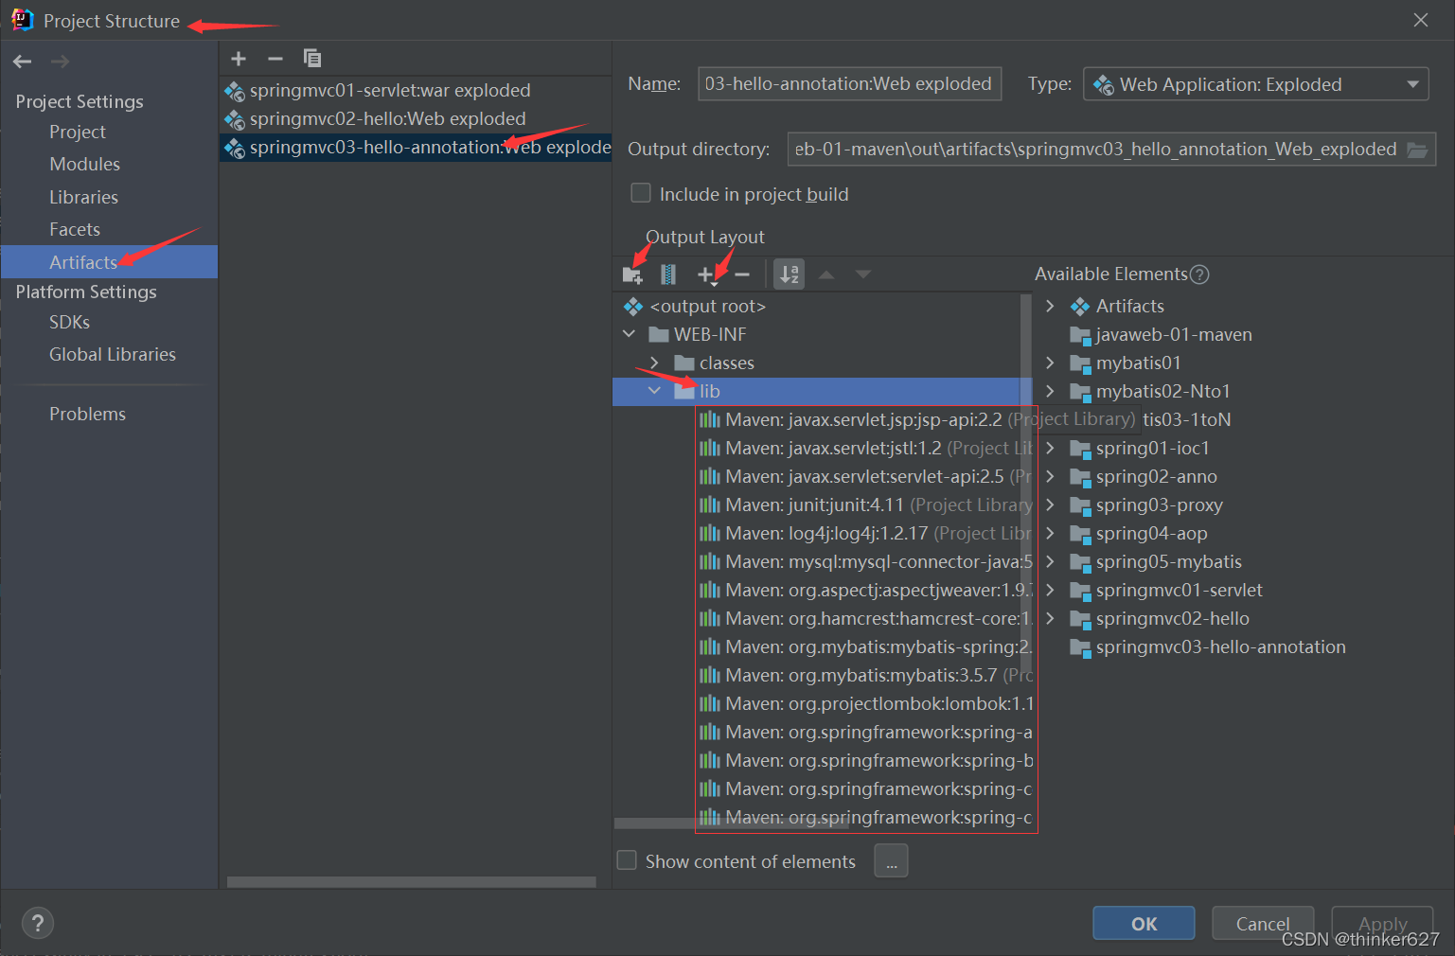
Task: Expand spring02-anno module
Action: point(1050,476)
